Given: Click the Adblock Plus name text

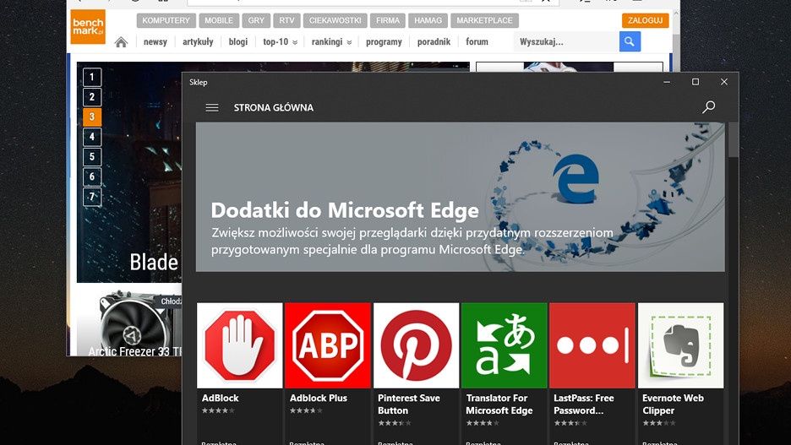Looking at the screenshot, I should click(x=319, y=398).
